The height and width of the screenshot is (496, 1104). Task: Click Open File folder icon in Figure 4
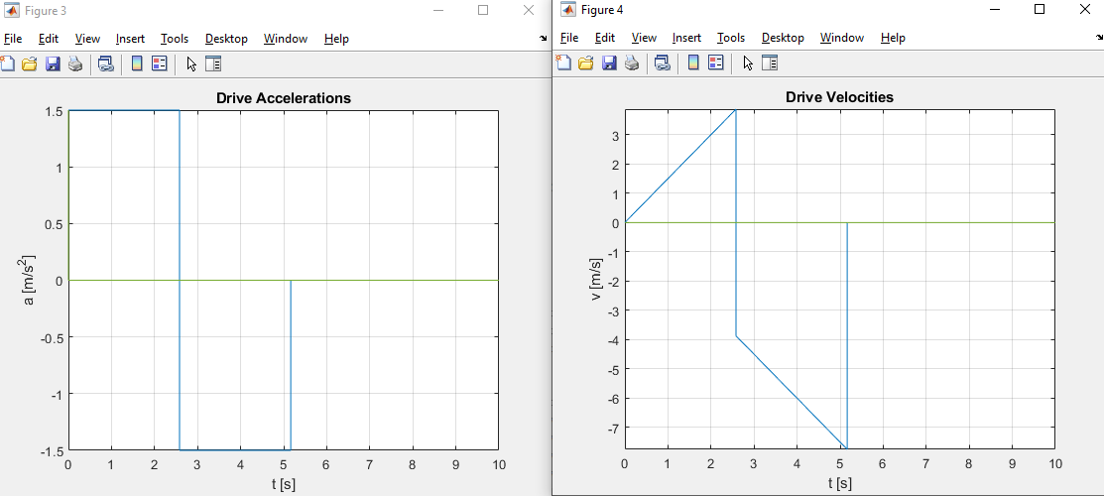(x=586, y=63)
